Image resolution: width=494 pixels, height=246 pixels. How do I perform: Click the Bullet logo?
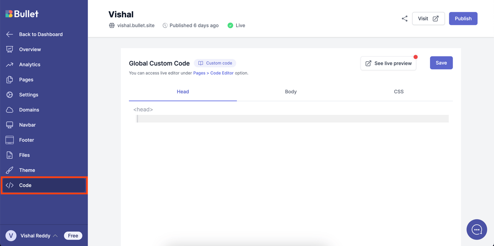coord(22,14)
